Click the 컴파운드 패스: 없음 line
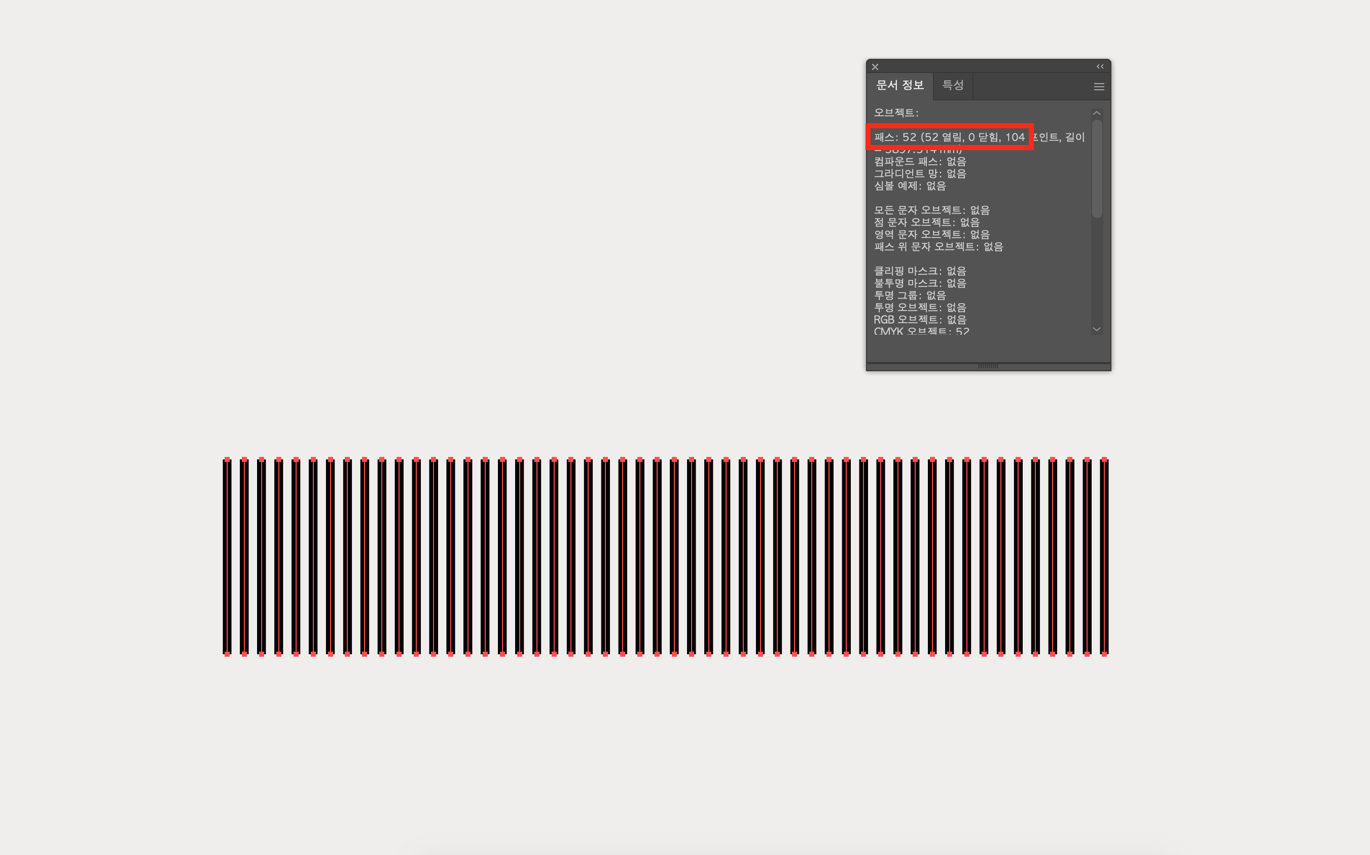The height and width of the screenshot is (855, 1370). (920, 162)
